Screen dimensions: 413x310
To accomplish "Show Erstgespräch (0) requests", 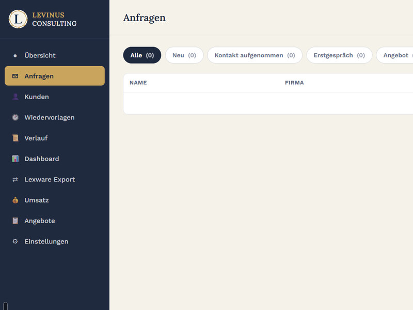I will 339,55.
